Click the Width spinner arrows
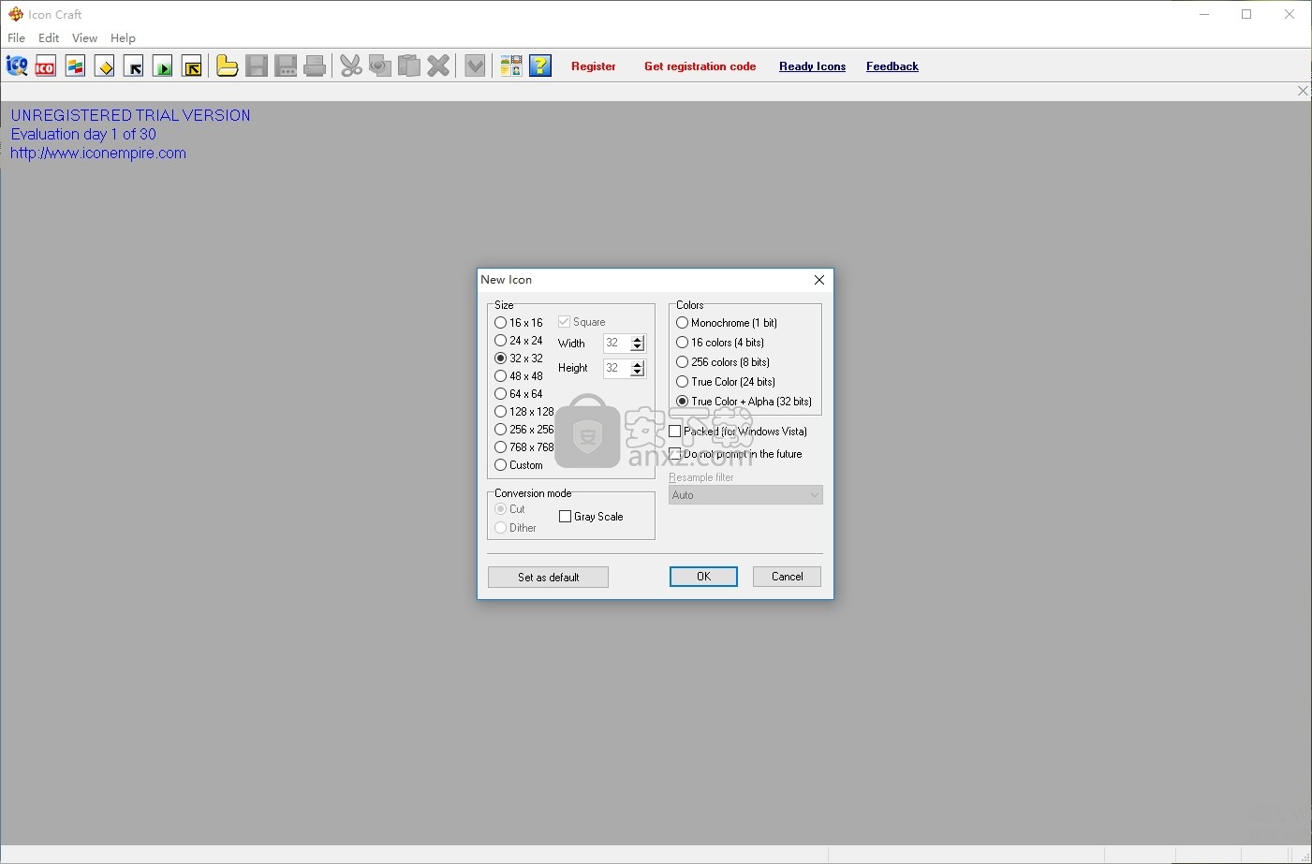The width and height of the screenshot is (1312, 864). click(x=638, y=344)
